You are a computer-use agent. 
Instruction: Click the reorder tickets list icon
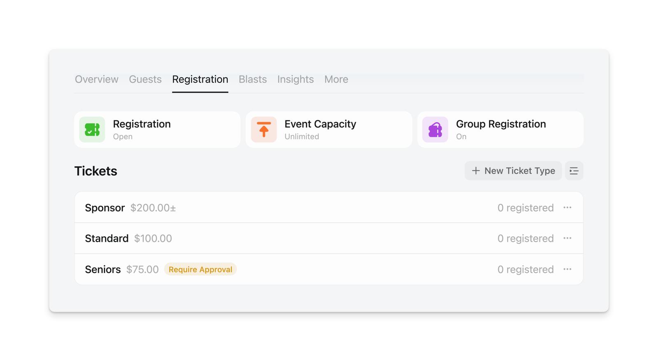[574, 171]
